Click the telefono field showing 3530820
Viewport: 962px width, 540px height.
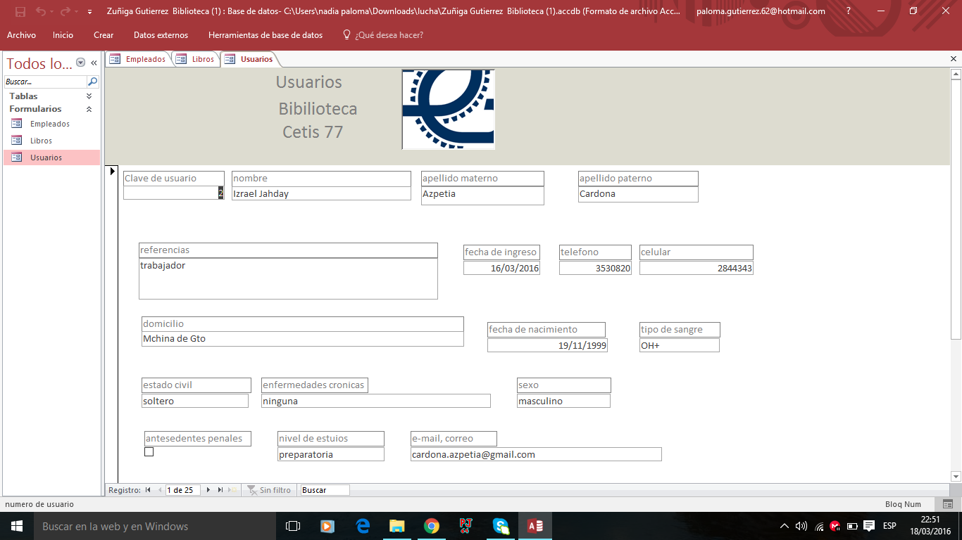click(595, 268)
